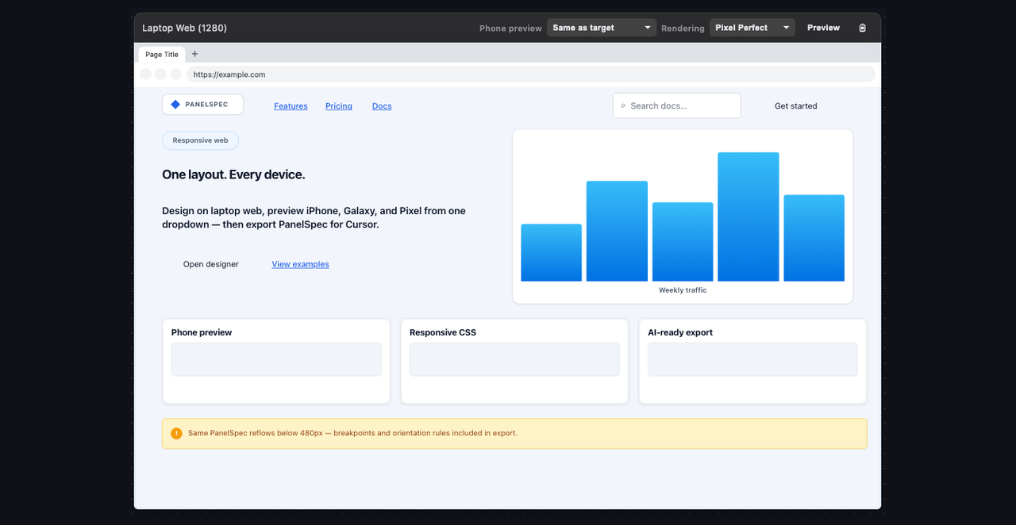Click placeholder box in Responsive CSS card

coord(514,359)
